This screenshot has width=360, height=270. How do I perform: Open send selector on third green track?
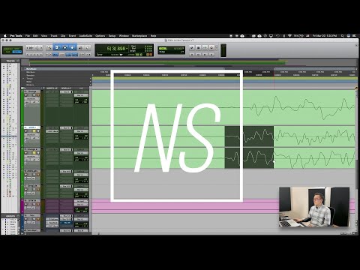[x=66, y=149]
